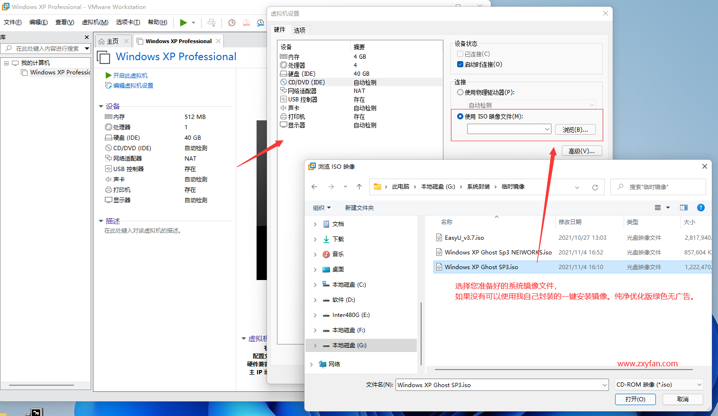Screen dimensions: 718x416
Task: Select the Windows XP Ghost SP3.iso file
Action: click(481, 267)
